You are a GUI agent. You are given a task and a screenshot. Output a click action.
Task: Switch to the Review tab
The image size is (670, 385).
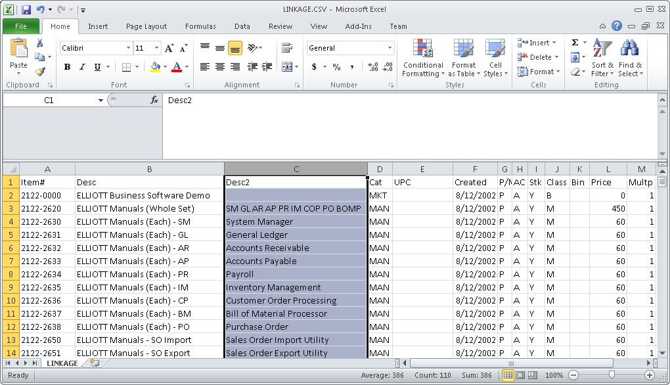pyautogui.click(x=280, y=26)
